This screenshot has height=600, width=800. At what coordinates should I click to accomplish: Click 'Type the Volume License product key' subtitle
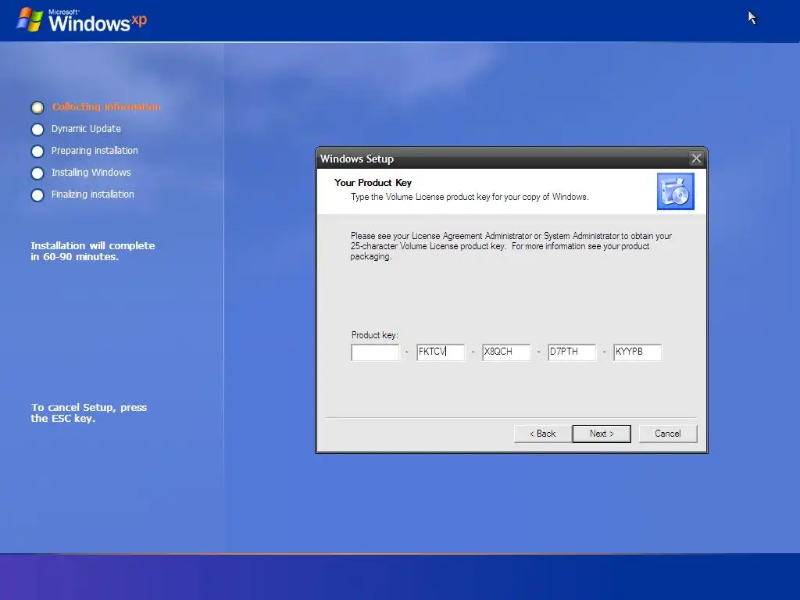tap(470, 197)
